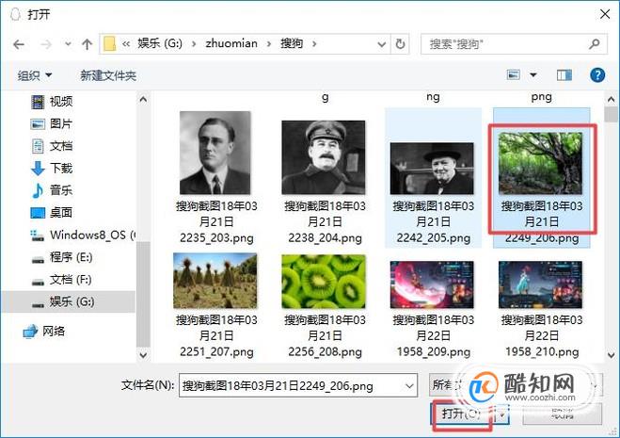Select thumbnail 2251_207.png haystacks field
620x438 pixels.
[x=215, y=281]
